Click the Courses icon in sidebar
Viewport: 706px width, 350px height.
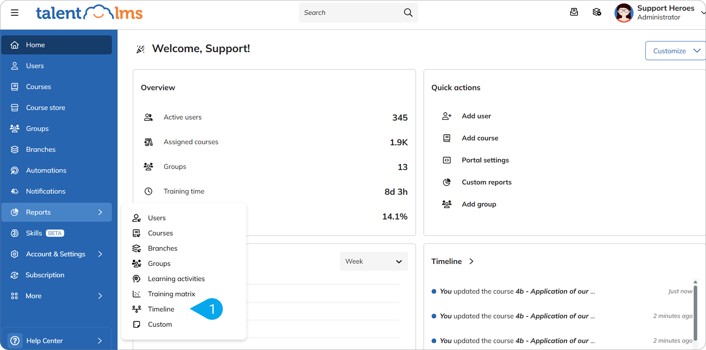[15, 87]
